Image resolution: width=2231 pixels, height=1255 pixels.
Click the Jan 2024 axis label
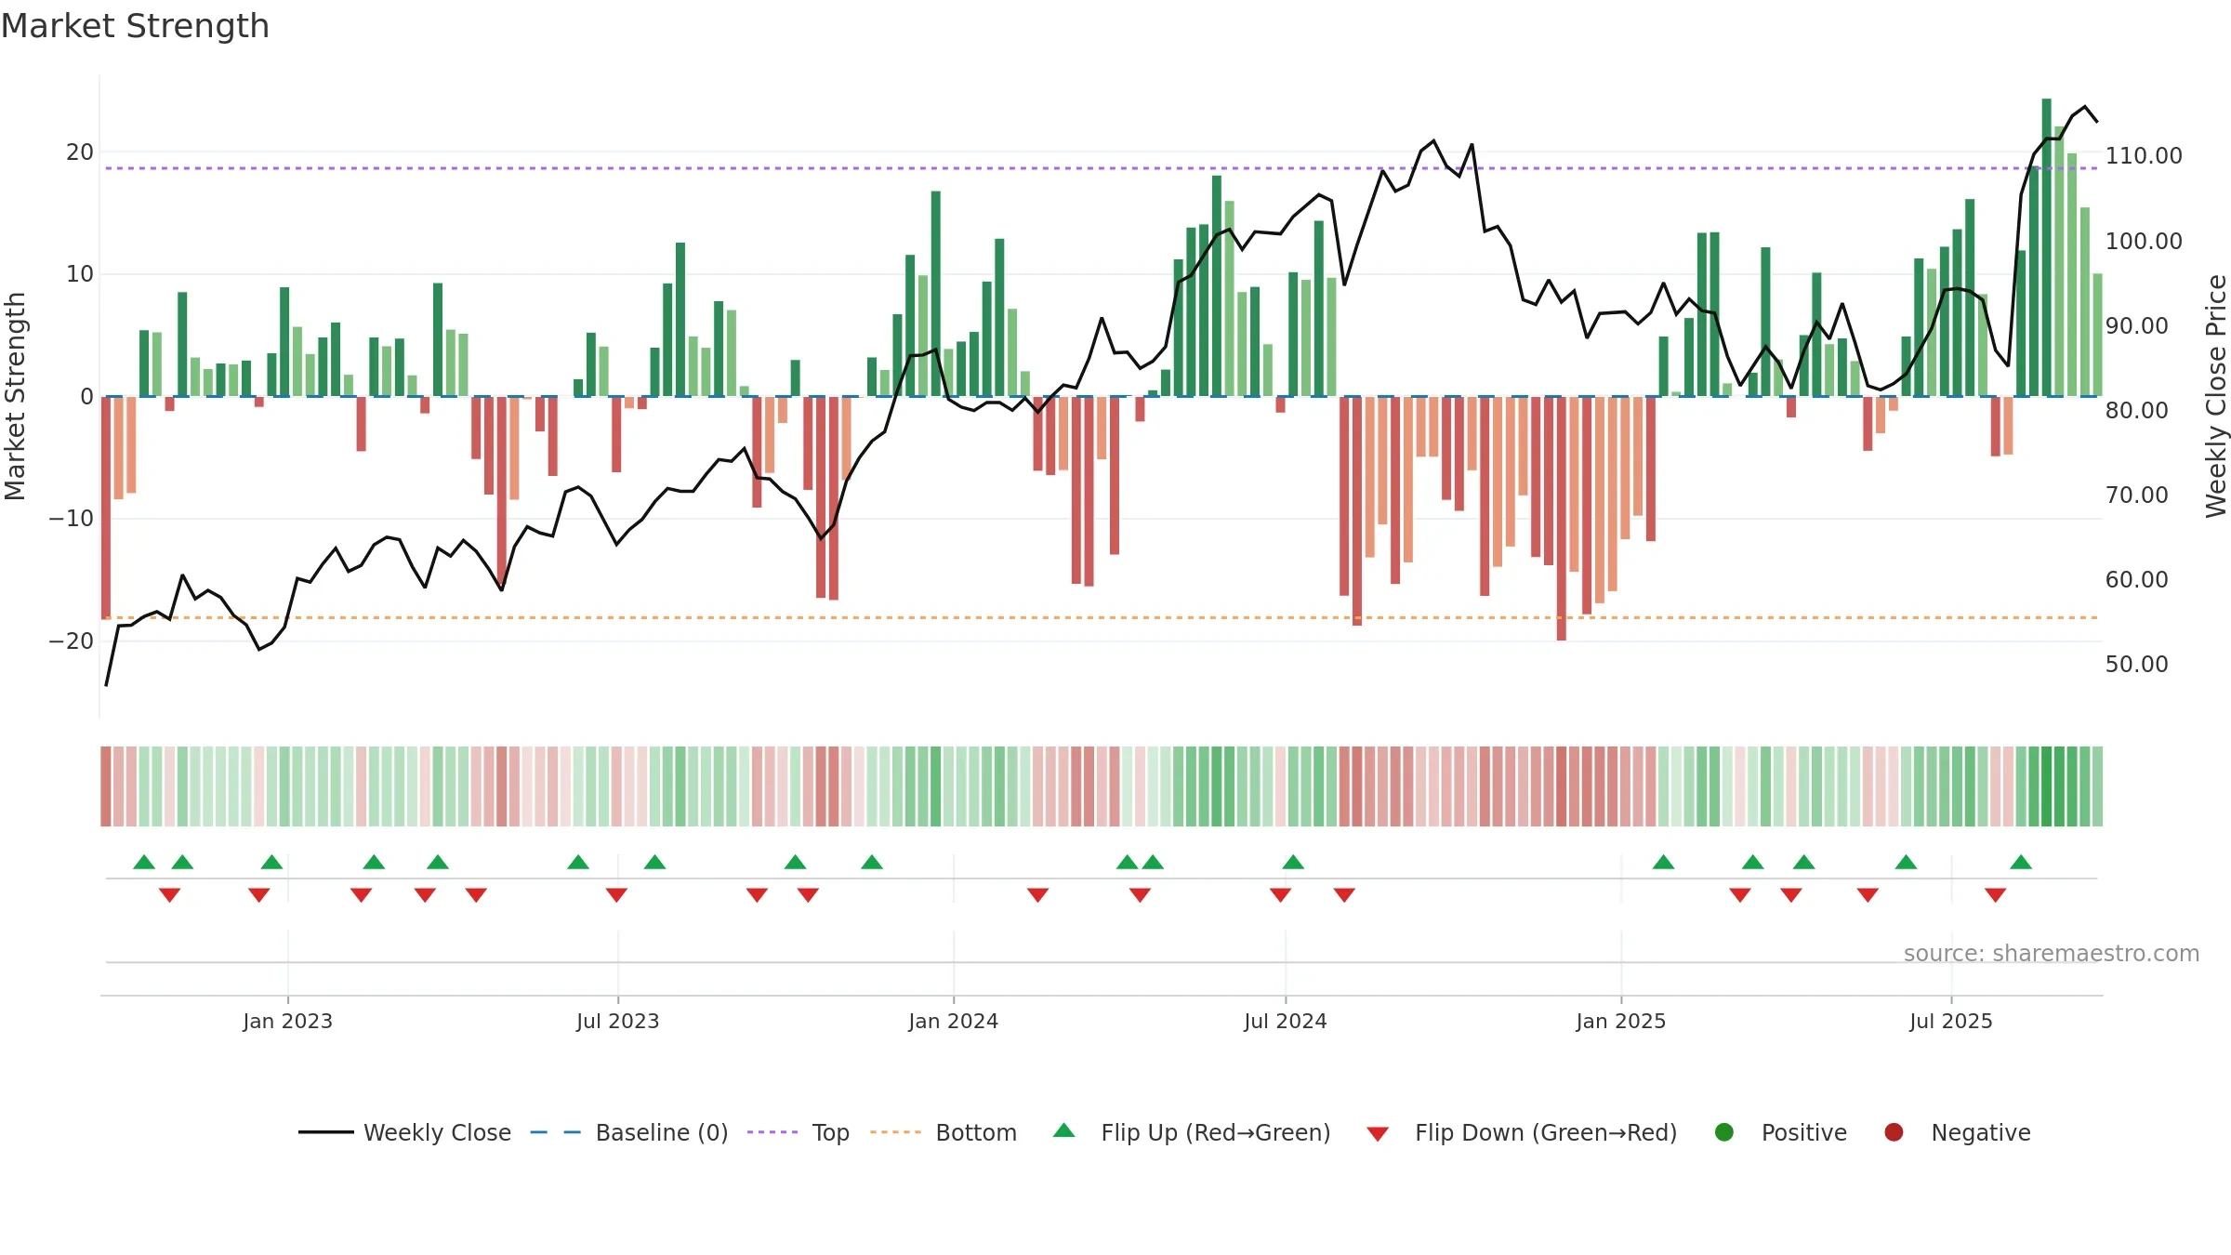pyautogui.click(x=953, y=1021)
